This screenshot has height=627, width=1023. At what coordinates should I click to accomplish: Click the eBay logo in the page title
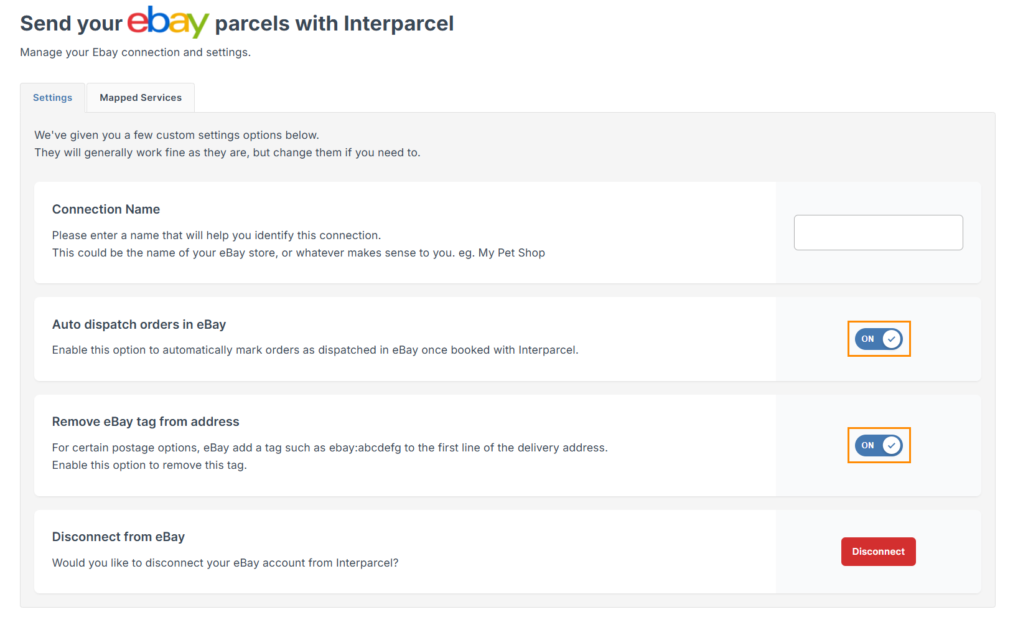pos(168,22)
